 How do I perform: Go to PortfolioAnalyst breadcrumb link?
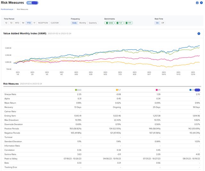coord(7,10)
